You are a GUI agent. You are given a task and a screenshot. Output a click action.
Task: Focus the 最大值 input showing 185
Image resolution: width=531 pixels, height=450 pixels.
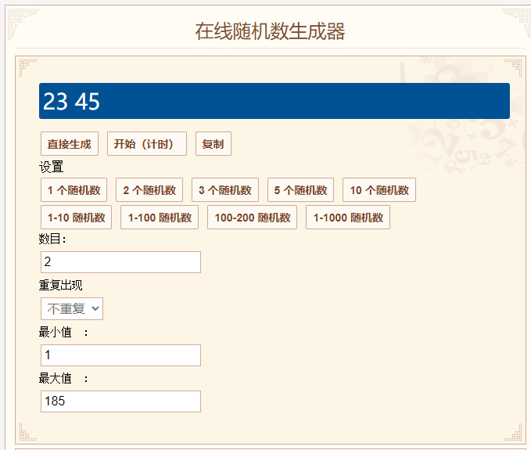[120, 401]
